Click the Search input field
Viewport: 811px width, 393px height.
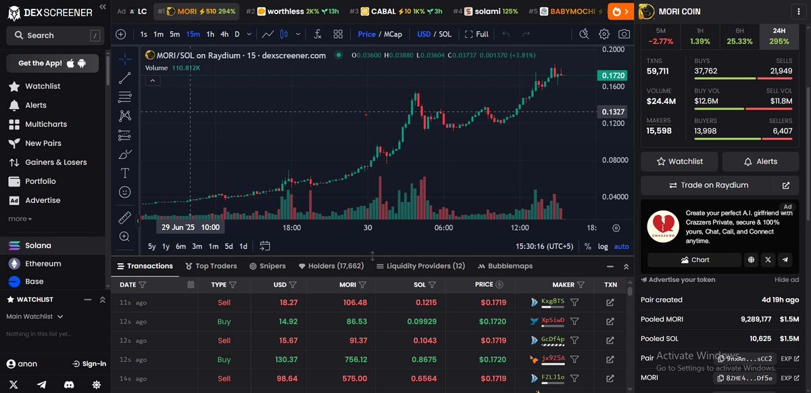pos(55,35)
